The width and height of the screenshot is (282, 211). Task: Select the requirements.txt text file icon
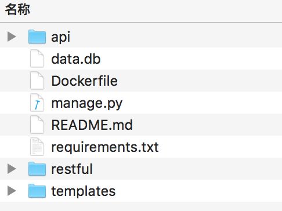coord(37,147)
